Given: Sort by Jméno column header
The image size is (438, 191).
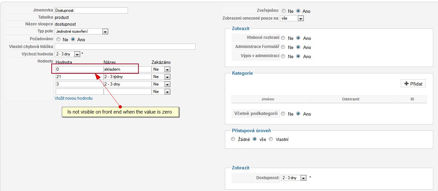Looking at the screenshot, I should click(268, 99).
